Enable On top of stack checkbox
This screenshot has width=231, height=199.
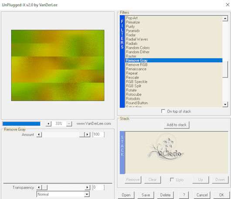tap(163, 111)
